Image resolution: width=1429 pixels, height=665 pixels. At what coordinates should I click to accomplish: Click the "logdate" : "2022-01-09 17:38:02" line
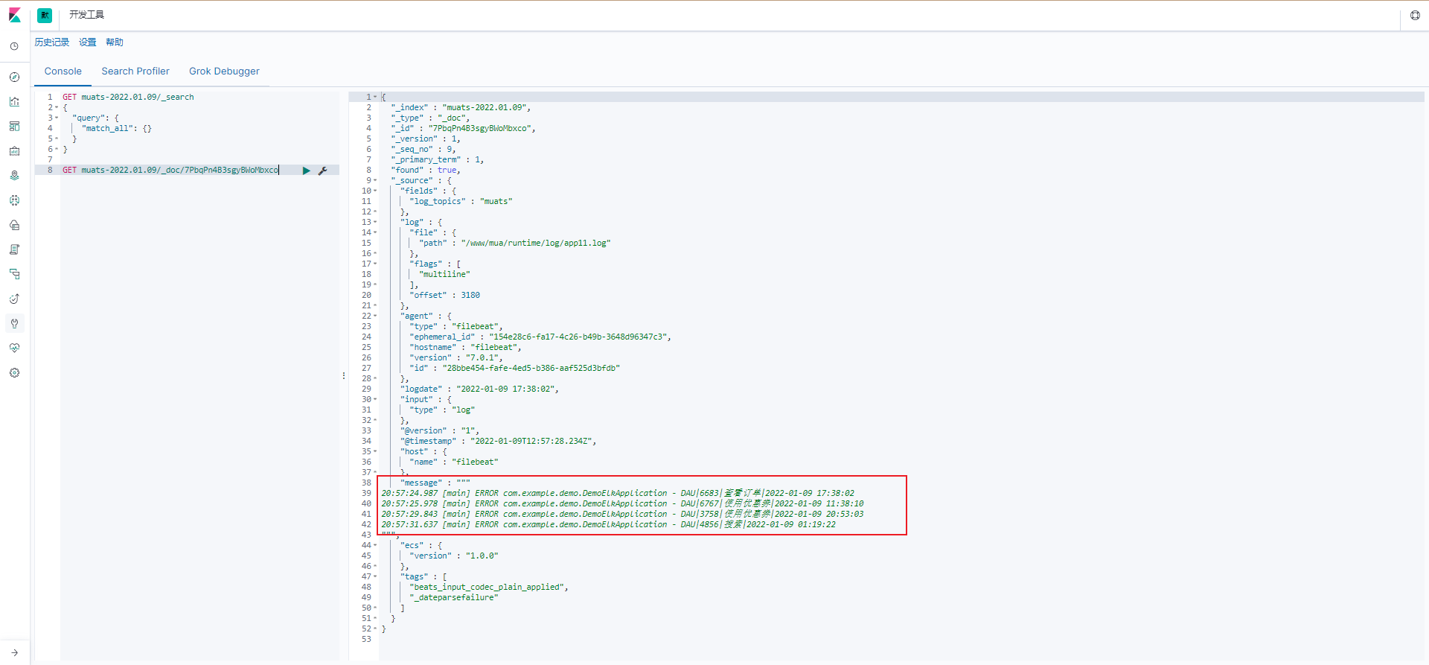[479, 389]
